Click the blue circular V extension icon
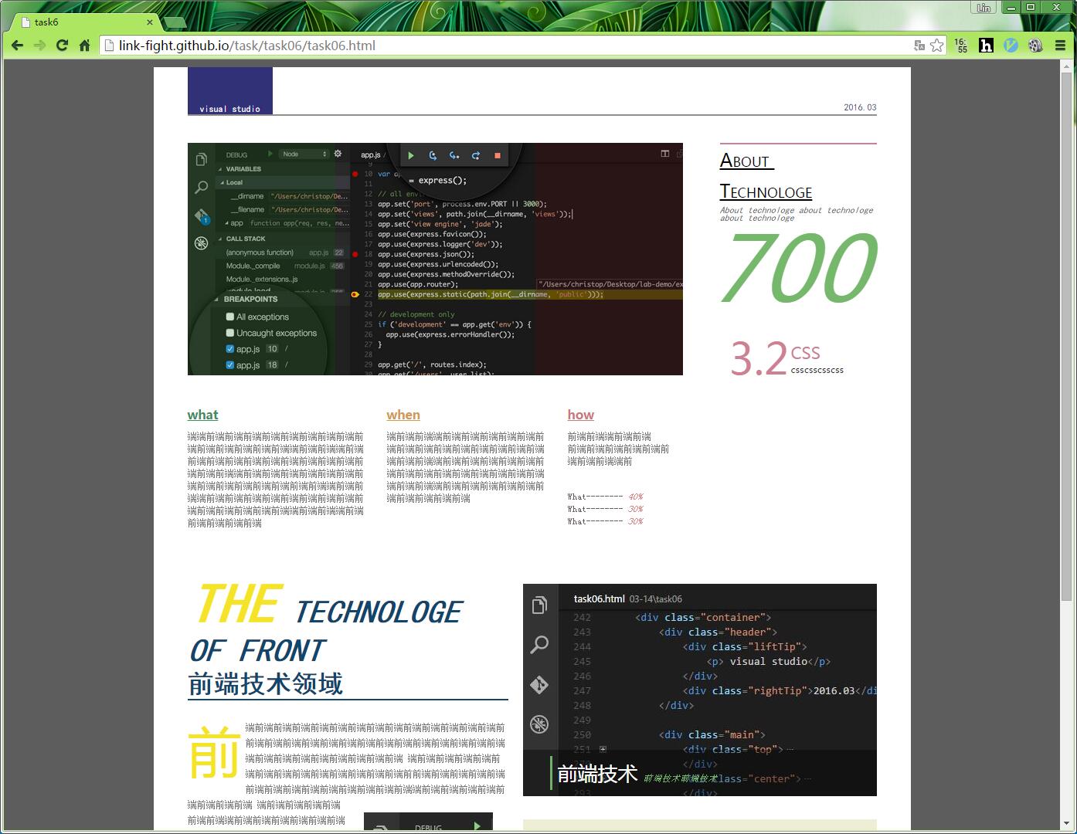This screenshot has height=834, width=1077. coord(1011,46)
